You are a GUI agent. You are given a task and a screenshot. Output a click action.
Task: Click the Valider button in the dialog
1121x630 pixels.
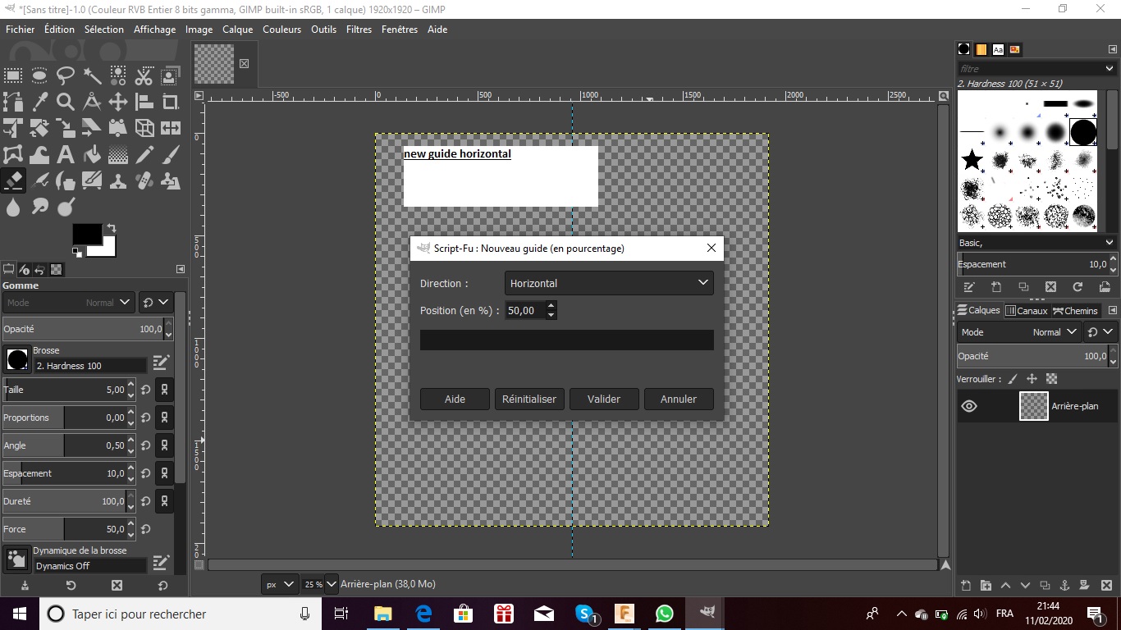604,399
